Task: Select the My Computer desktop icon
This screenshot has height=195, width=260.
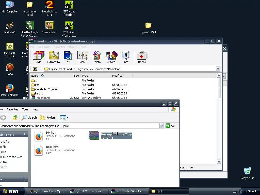Action: [x=10, y=7]
